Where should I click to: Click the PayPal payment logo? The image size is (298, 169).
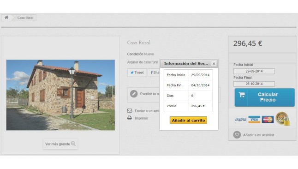coord(241,120)
